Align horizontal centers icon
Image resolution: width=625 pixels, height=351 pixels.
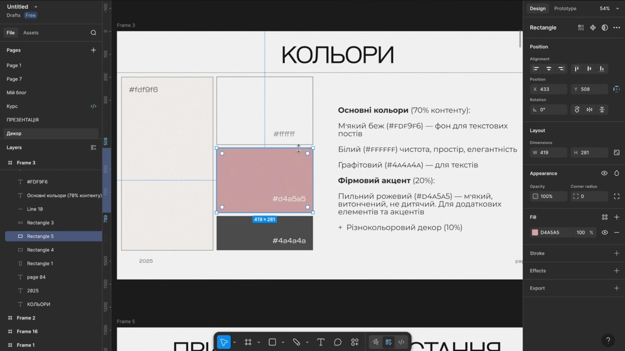[548, 69]
